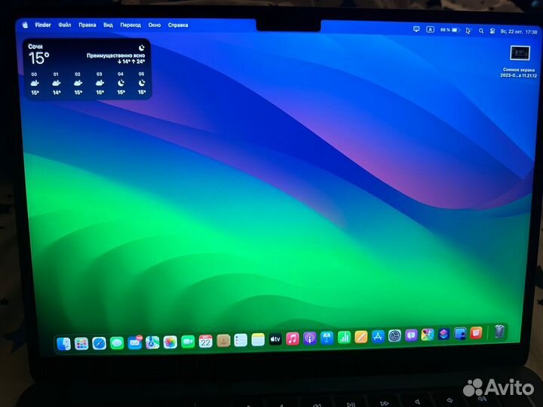This screenshot has height=407, width=543.
Task: Open the App Store
Action: coord(378,336)
